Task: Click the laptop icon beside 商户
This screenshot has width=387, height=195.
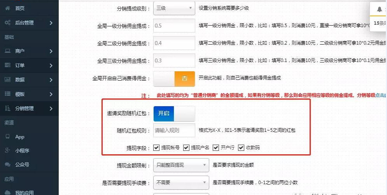Action: pos(8,51)
